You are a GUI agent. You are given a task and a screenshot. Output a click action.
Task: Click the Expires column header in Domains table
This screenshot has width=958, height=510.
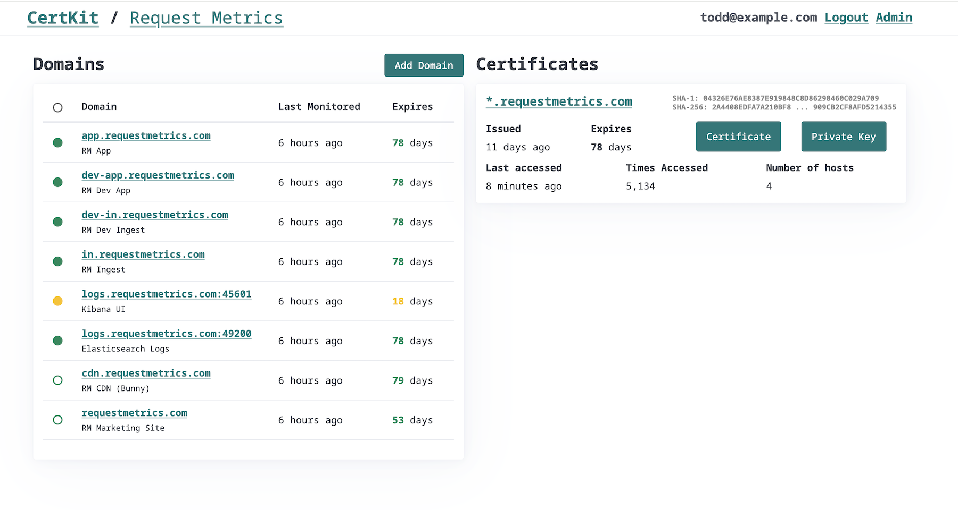[412, 107]
